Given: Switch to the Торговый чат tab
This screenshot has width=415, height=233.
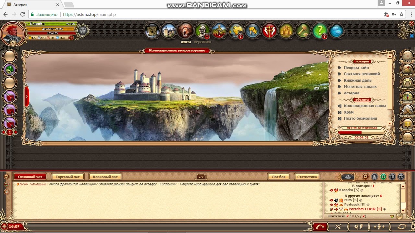Looking at the screenshot, I should pyautogui.click(x=67, y=177).
